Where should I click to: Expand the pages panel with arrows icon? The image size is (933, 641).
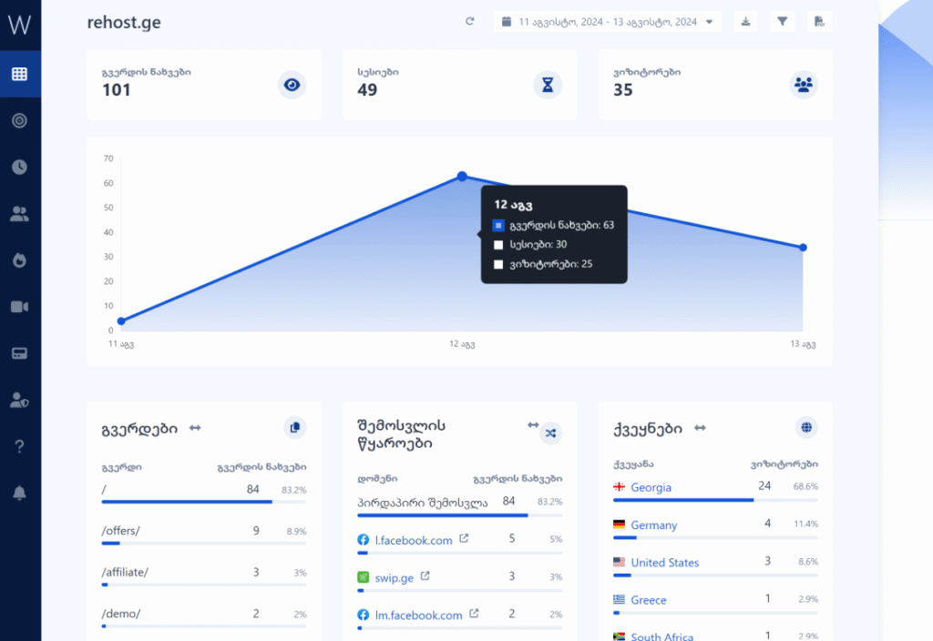tap(195, 427)
